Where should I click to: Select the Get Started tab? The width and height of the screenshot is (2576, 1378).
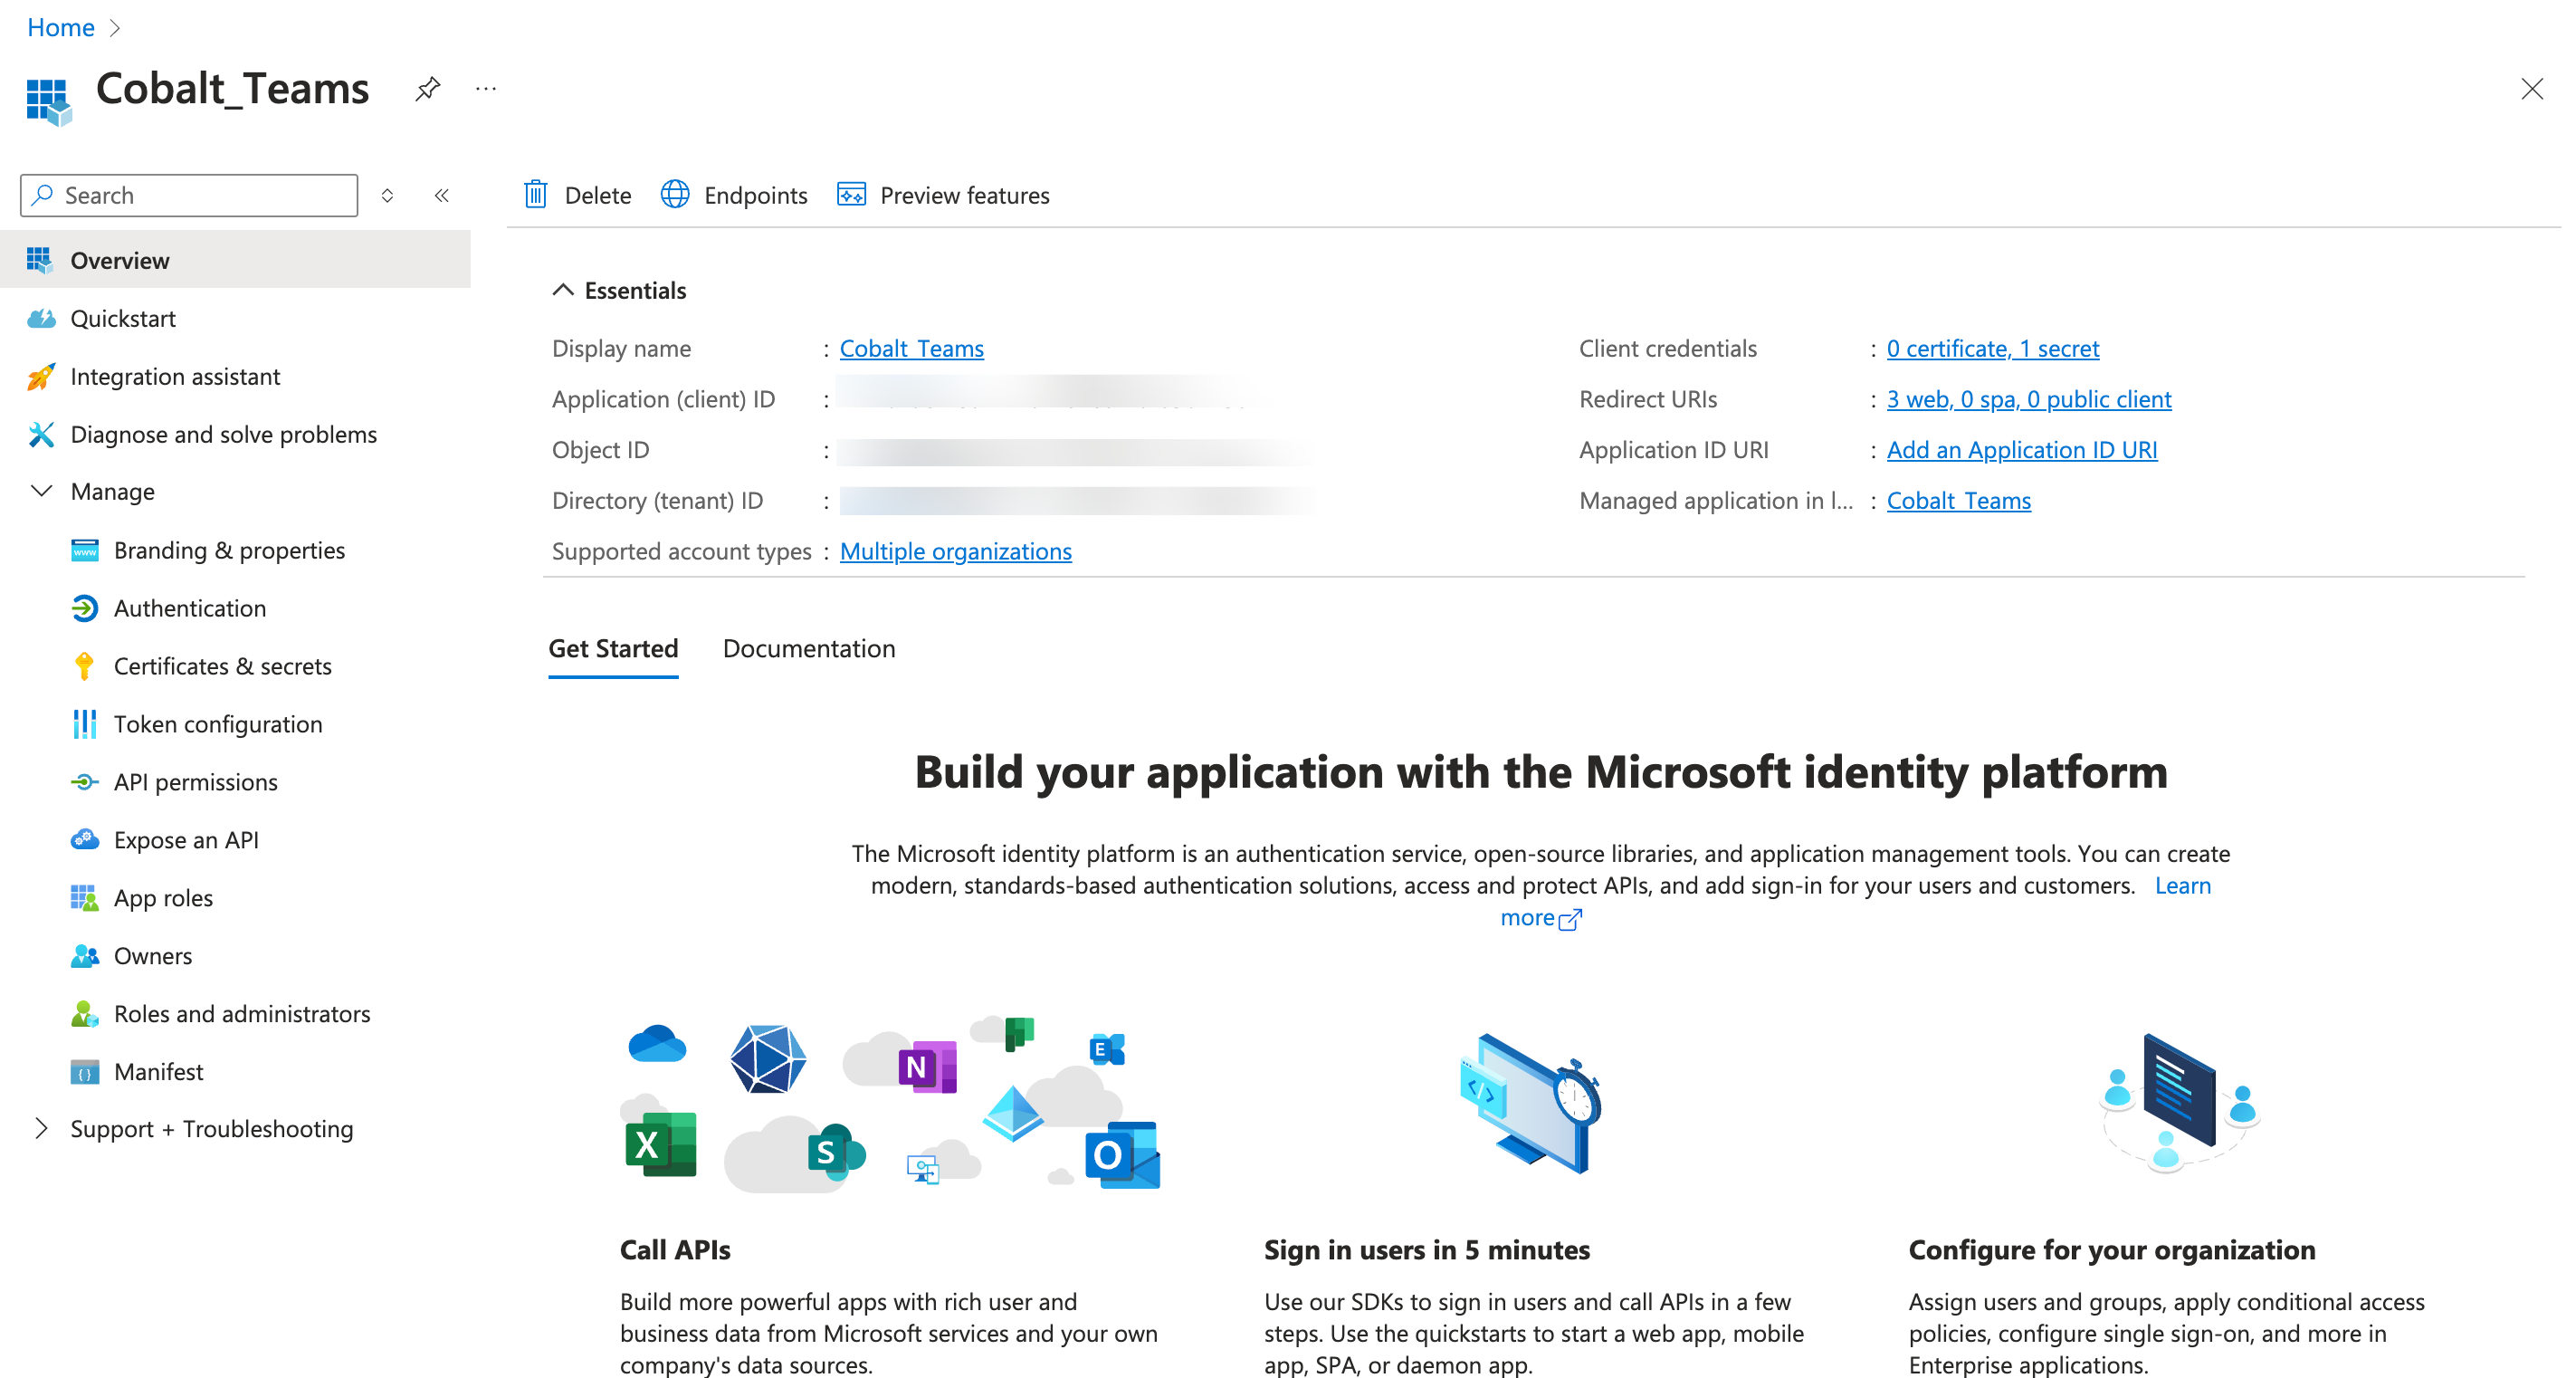click(613, 648)
